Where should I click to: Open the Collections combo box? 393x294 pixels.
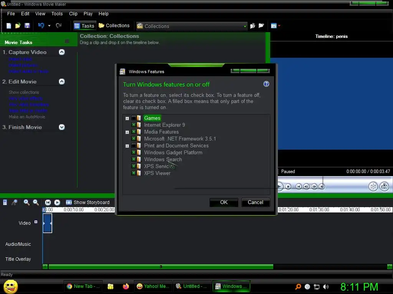click(192, 26)
